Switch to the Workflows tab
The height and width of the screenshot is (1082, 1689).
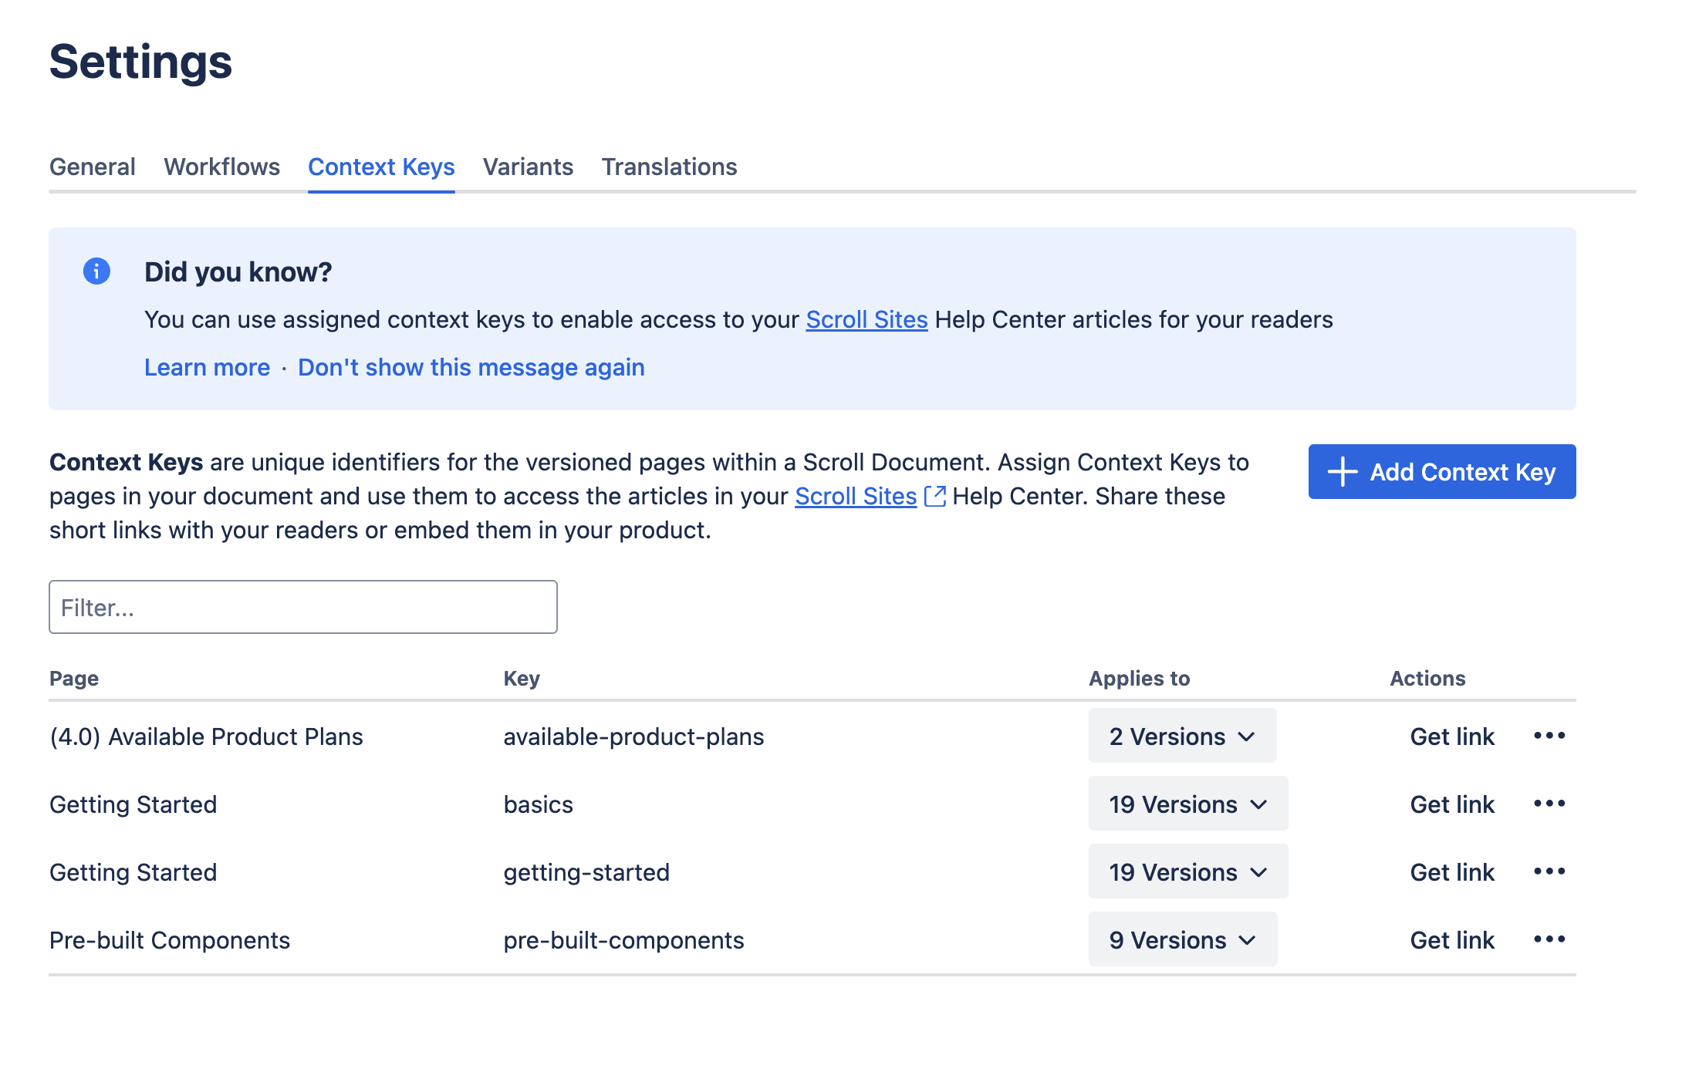221,167
